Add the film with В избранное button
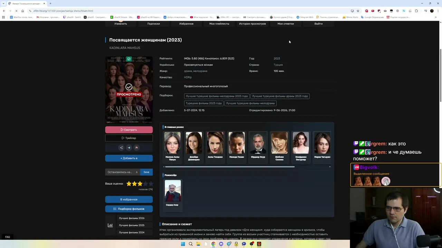Image resolution: width=442 pixels, height=248 pixels. click(x=129, y=199)
